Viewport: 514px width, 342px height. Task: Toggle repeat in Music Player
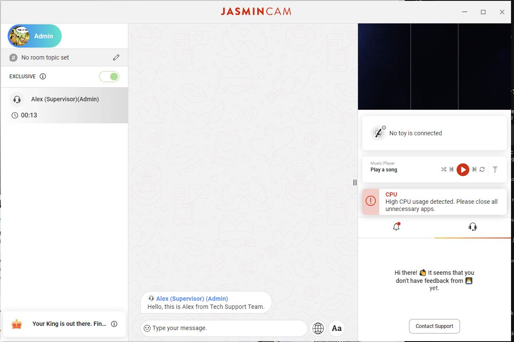click(482, 170)
